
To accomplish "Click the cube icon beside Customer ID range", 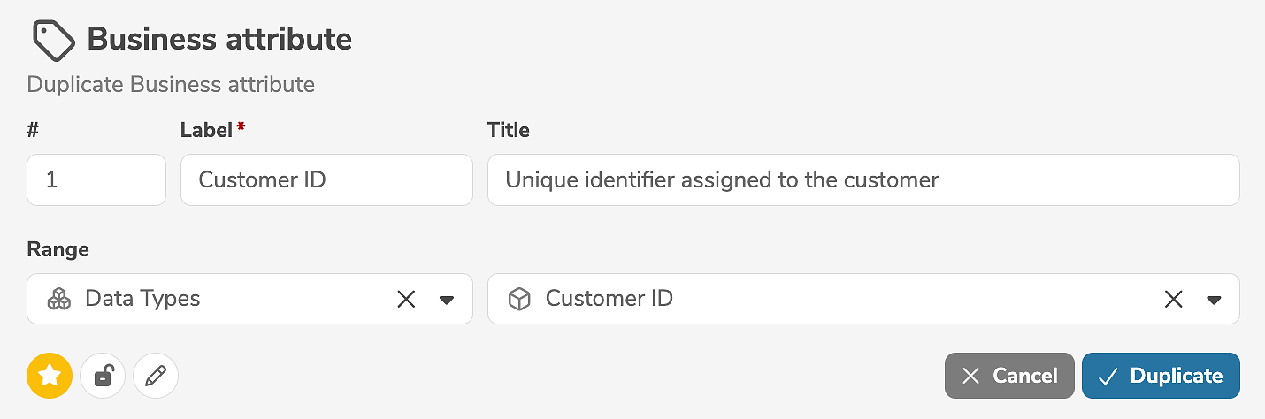I will pos(519,299).
